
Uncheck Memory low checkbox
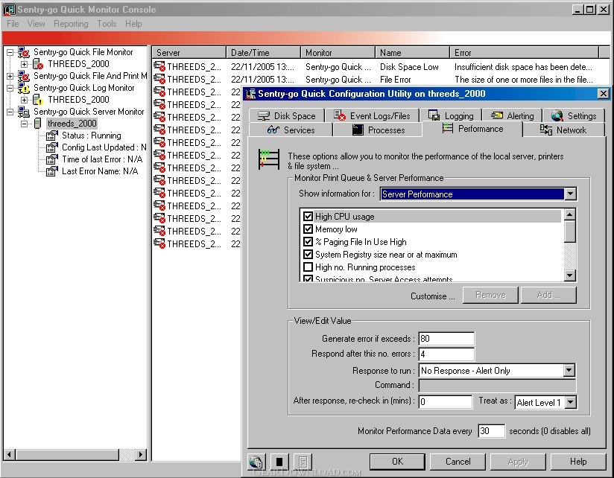click(x=308, y=229)
